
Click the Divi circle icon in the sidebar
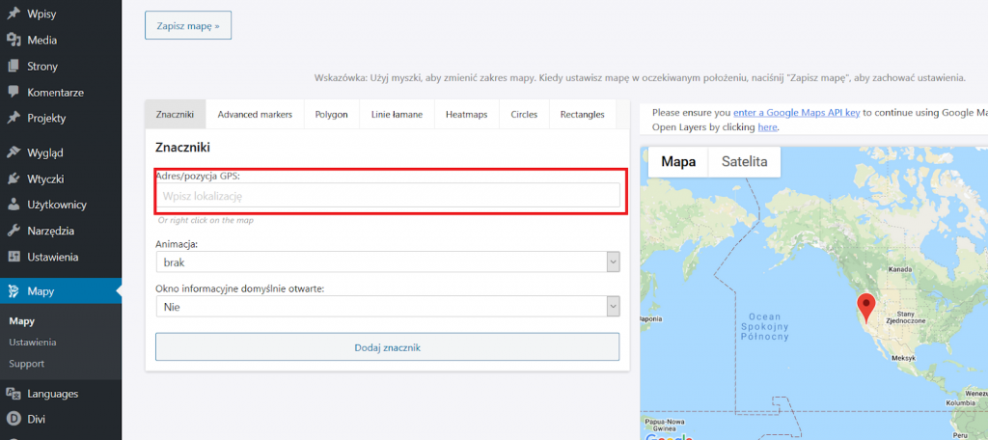[14, 419]
